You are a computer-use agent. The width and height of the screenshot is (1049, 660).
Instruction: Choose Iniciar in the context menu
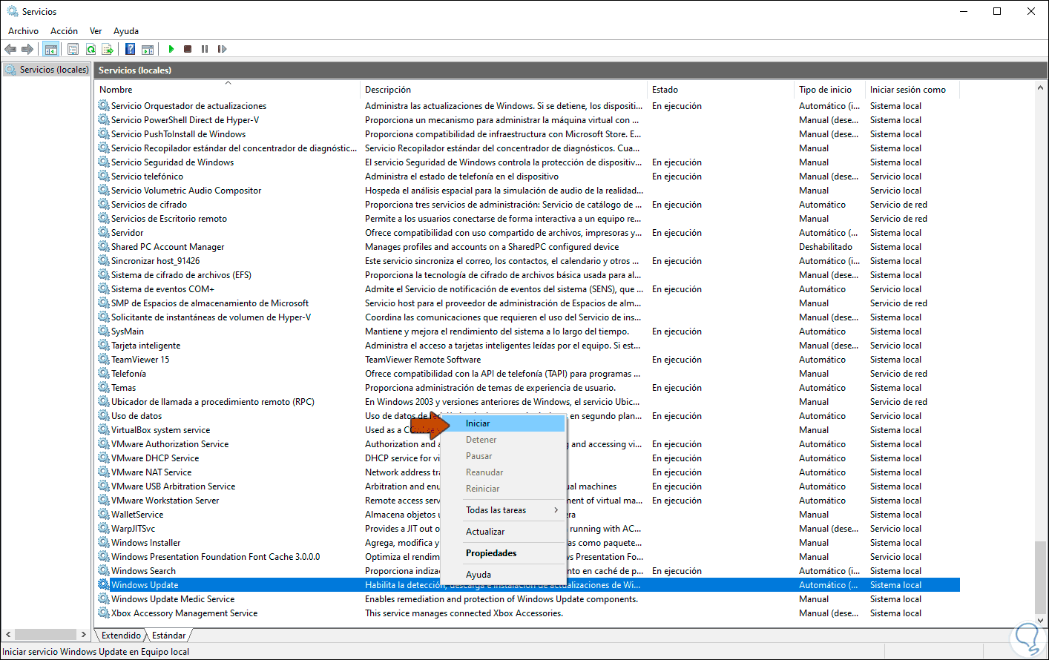pos(504,423)
